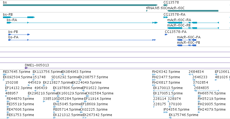Open EST RH66576.5prime
The image size is (230, 119).
pyautogui.click(x=212, y=93)
